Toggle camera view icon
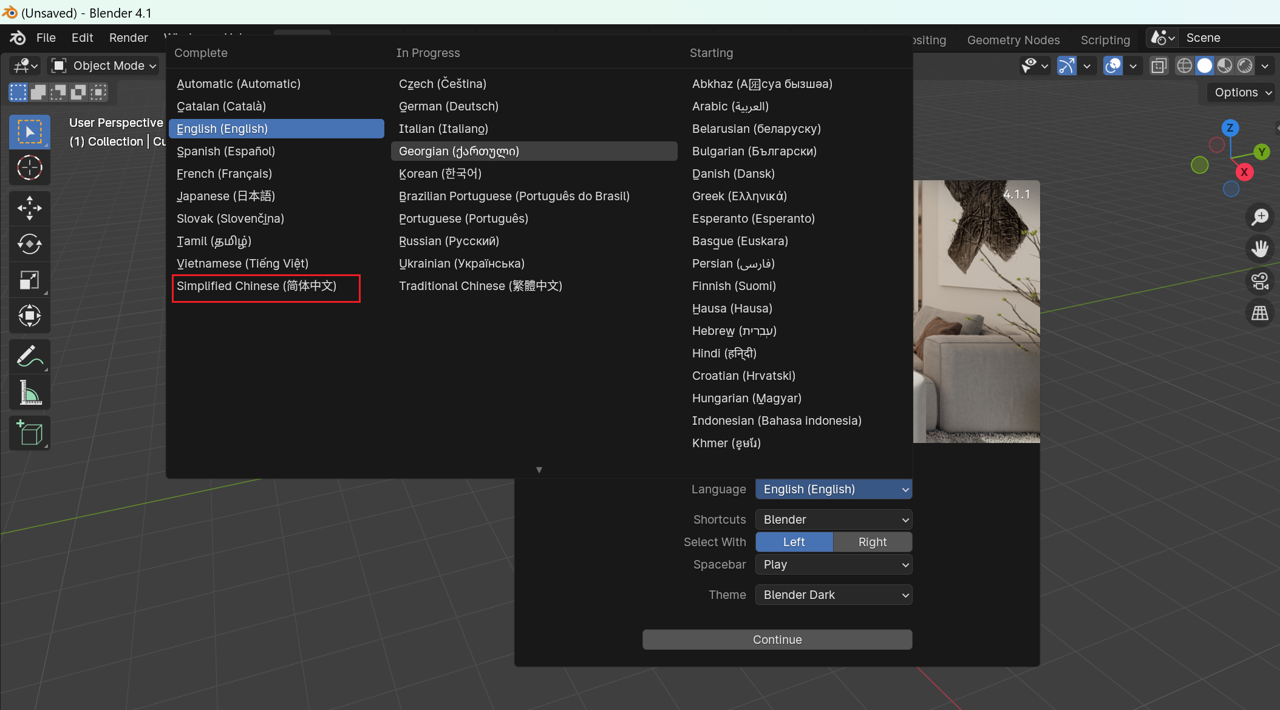The image size is (1280, 710). point(1260,281)
